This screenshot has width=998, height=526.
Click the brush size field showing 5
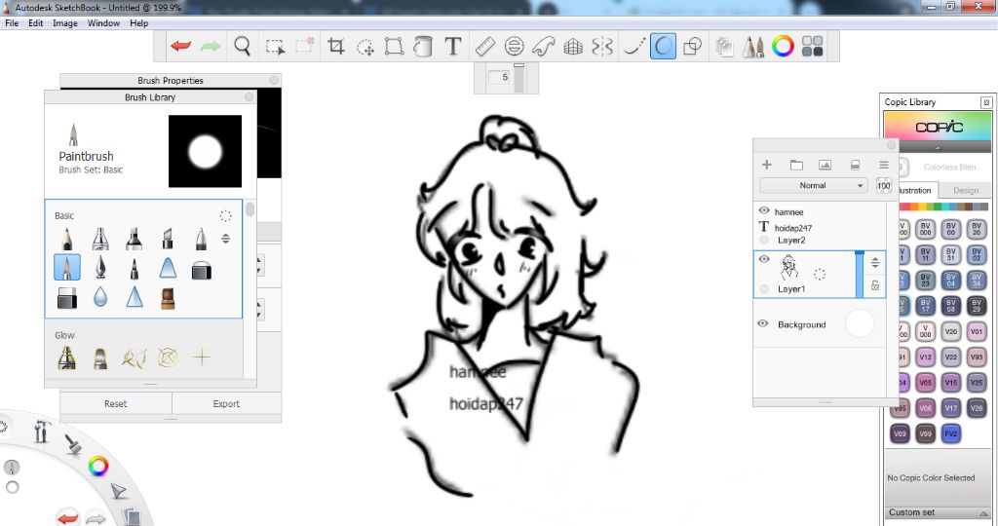click(x=500, y=77)
